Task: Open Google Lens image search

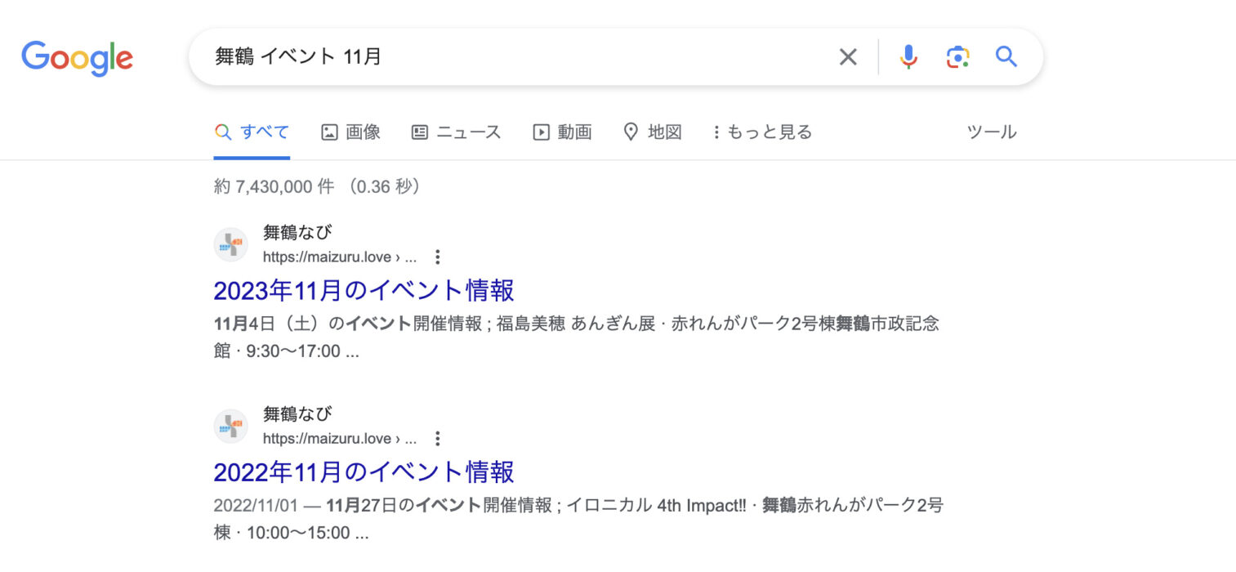Action: 957,56
